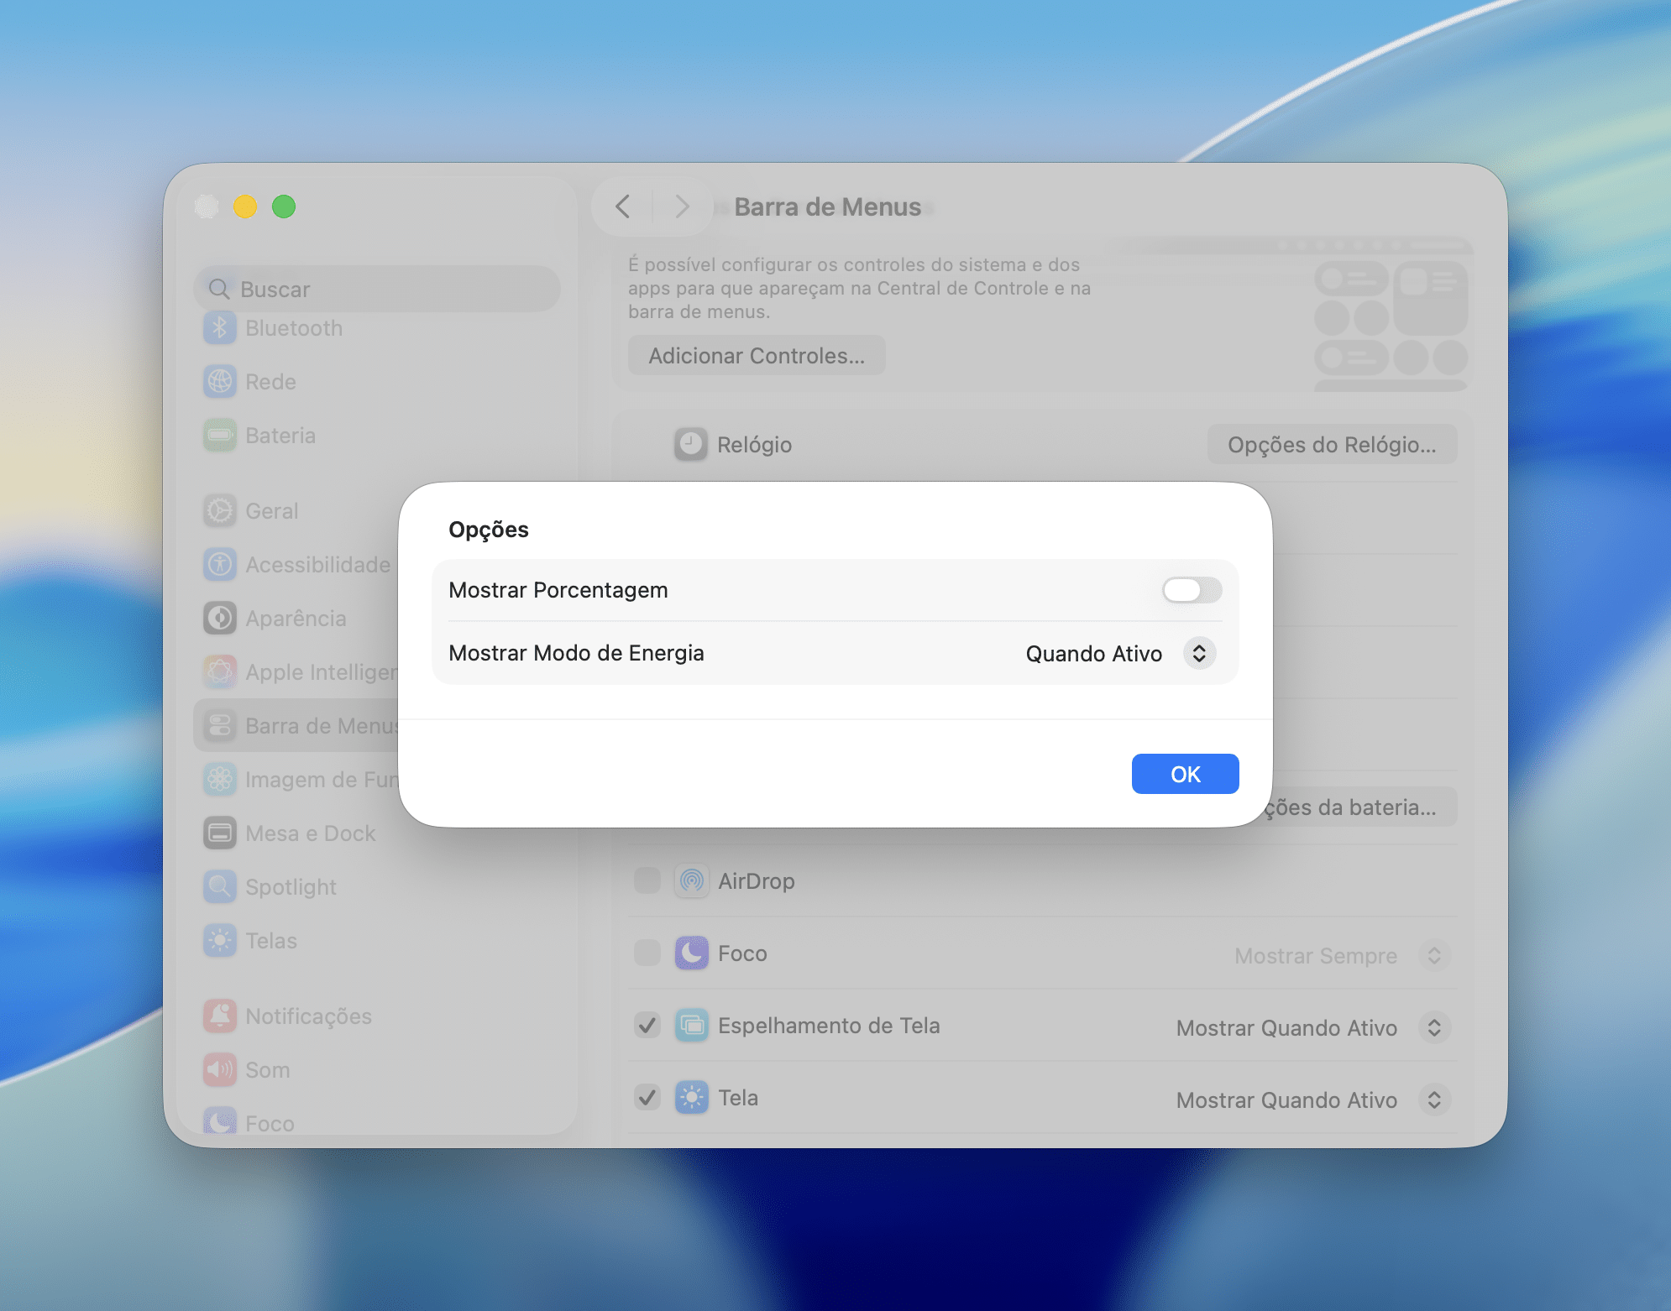1671x1311 pixels.
Task: Uncheck the Espelhamento de Tela checkbox
Action: 647,1026
